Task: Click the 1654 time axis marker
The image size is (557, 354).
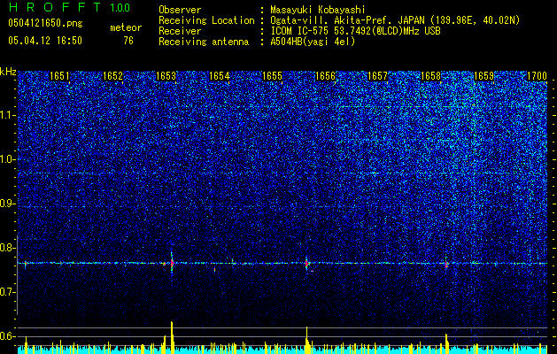Action: coord(220,76)
